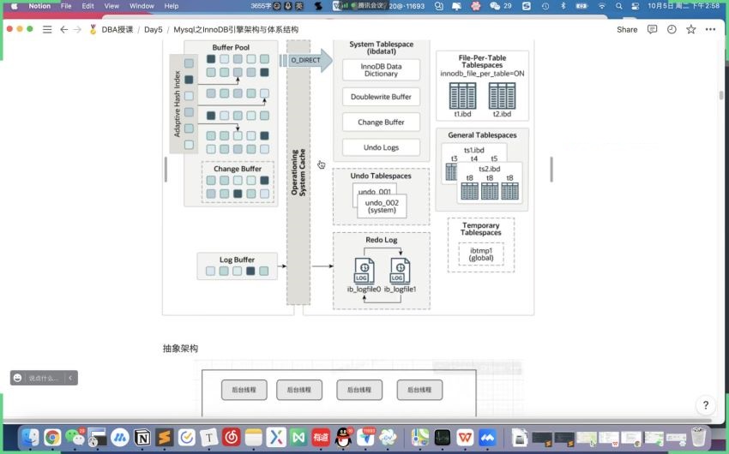Go forward with the right arrow
Screen dimensions: 729x454
click(77, 29)
